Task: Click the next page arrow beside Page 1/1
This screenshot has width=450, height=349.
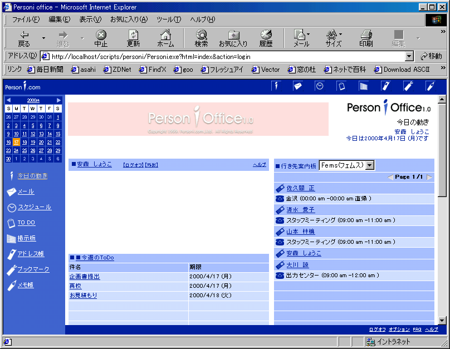Action: coord(429,177)
